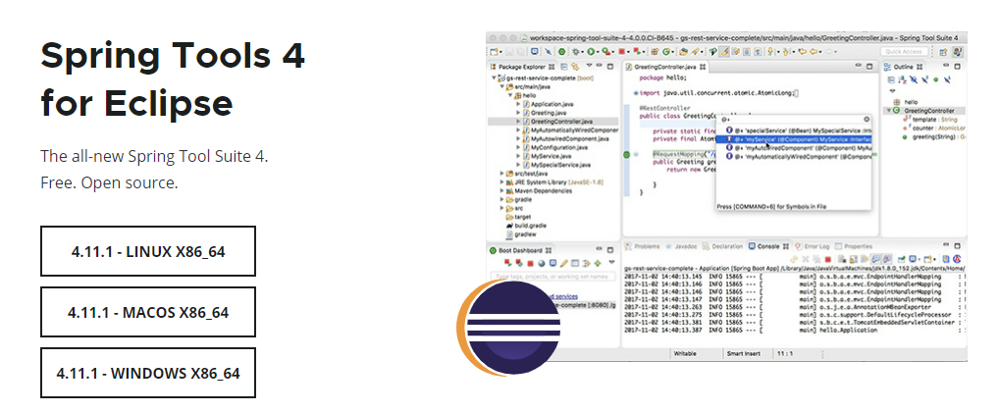The height and width of the screenshot is (412, 998).
Task: Select greeting(String) method in Outline
Action: (933, 137)
